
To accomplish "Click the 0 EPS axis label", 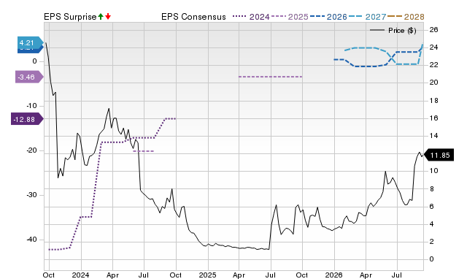I will click(34, 61).
